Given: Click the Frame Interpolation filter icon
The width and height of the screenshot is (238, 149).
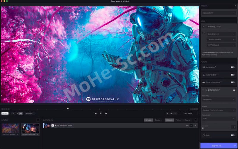Looking at the screenshot, I should pos(203,82).
